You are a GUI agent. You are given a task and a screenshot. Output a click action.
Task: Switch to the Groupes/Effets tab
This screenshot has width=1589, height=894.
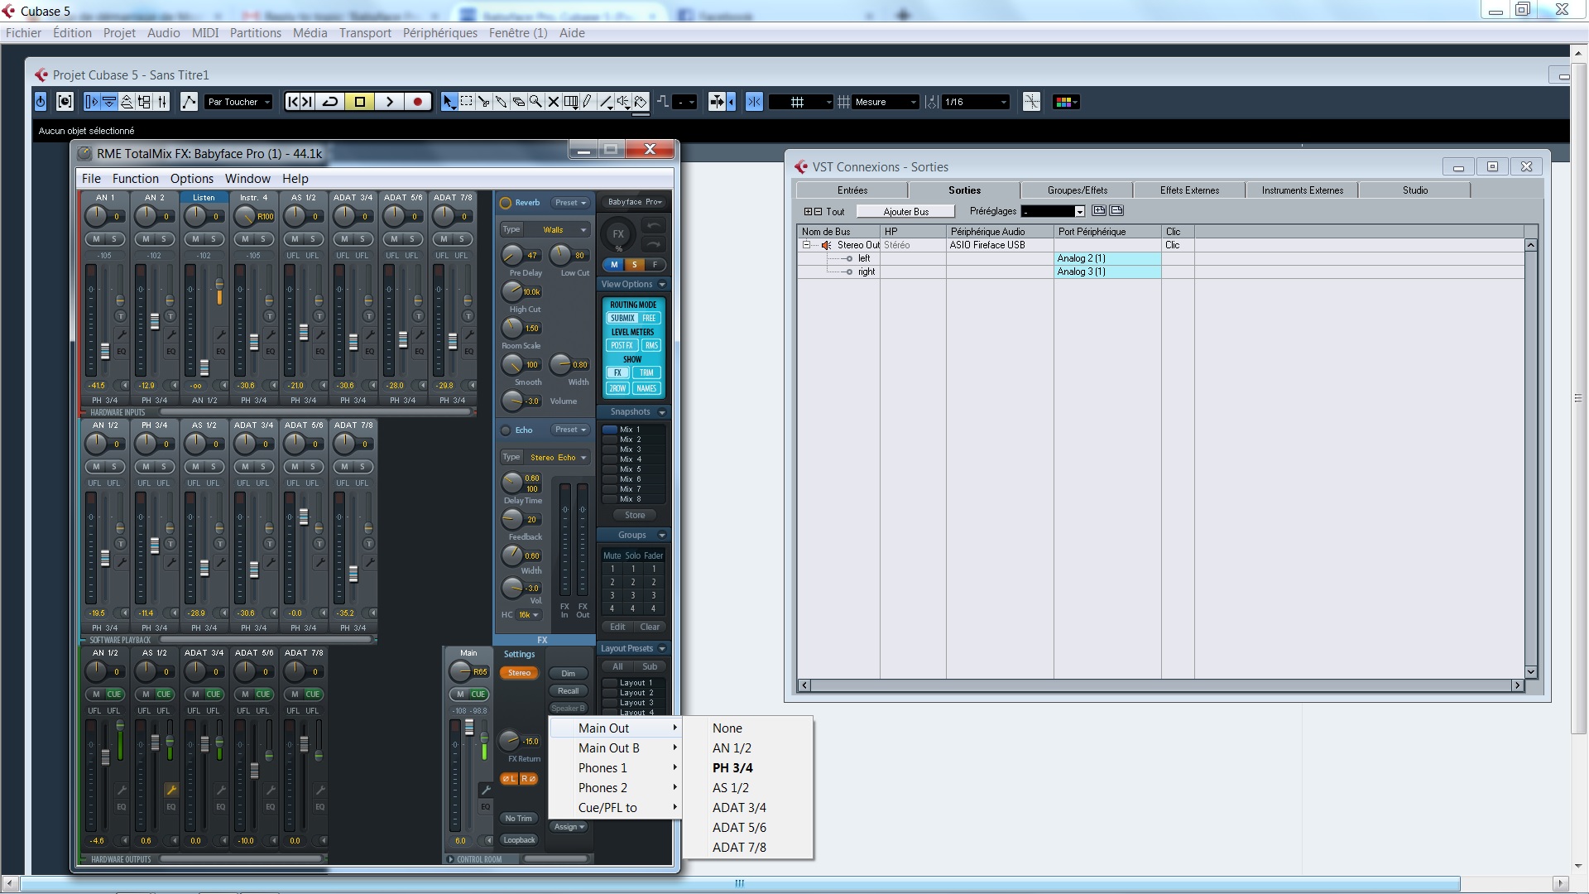1077,190
